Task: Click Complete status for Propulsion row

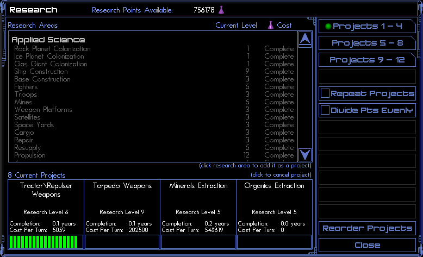Action: (279, 155)
